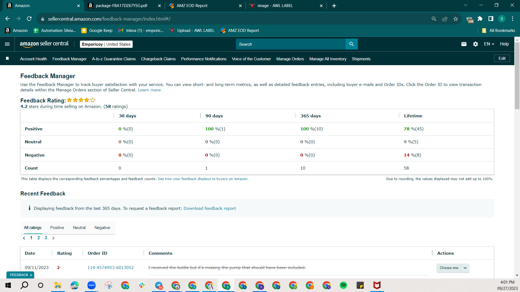The image size is (520, 292).
Task: Open Windows Start menu
Action: coord(8,285)
